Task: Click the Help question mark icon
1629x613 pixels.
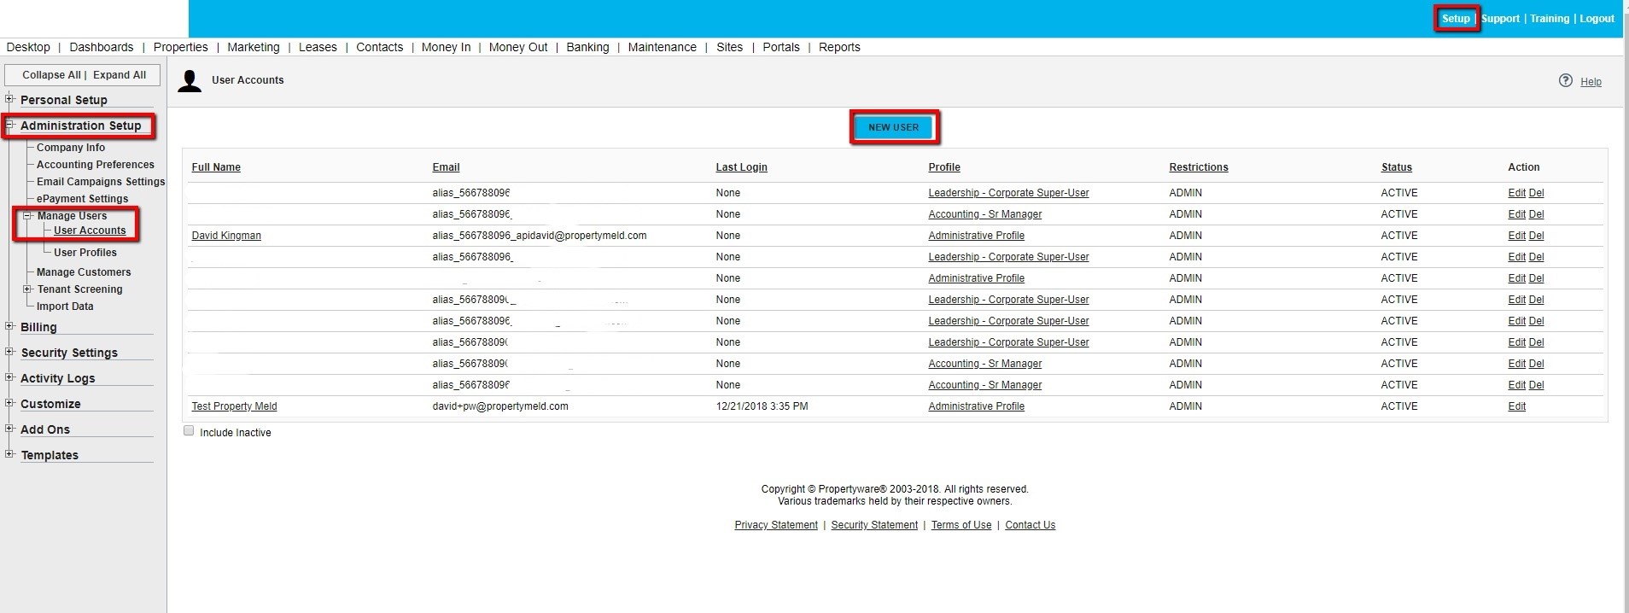Action: click(1565, 80)
